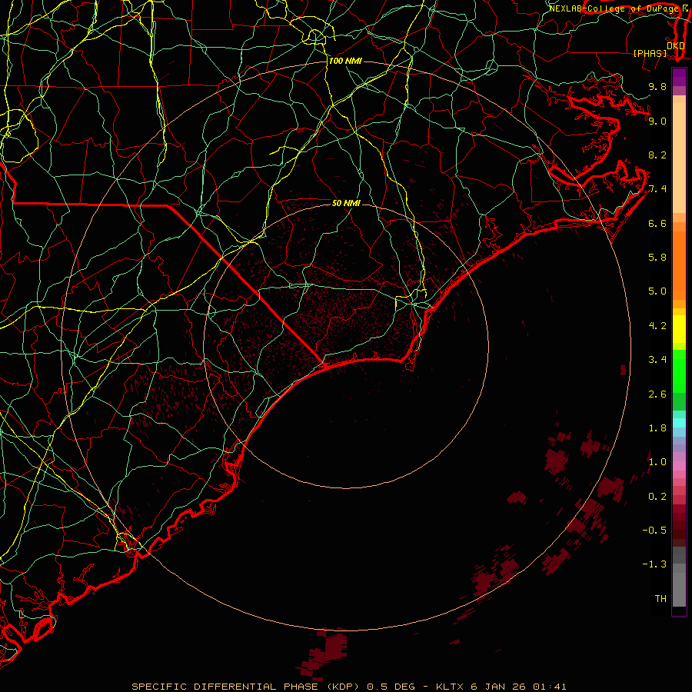Viewport: 692px width, 692px height.
Task: Click the 4.2 scale value
Action: [x=657, y=326]
